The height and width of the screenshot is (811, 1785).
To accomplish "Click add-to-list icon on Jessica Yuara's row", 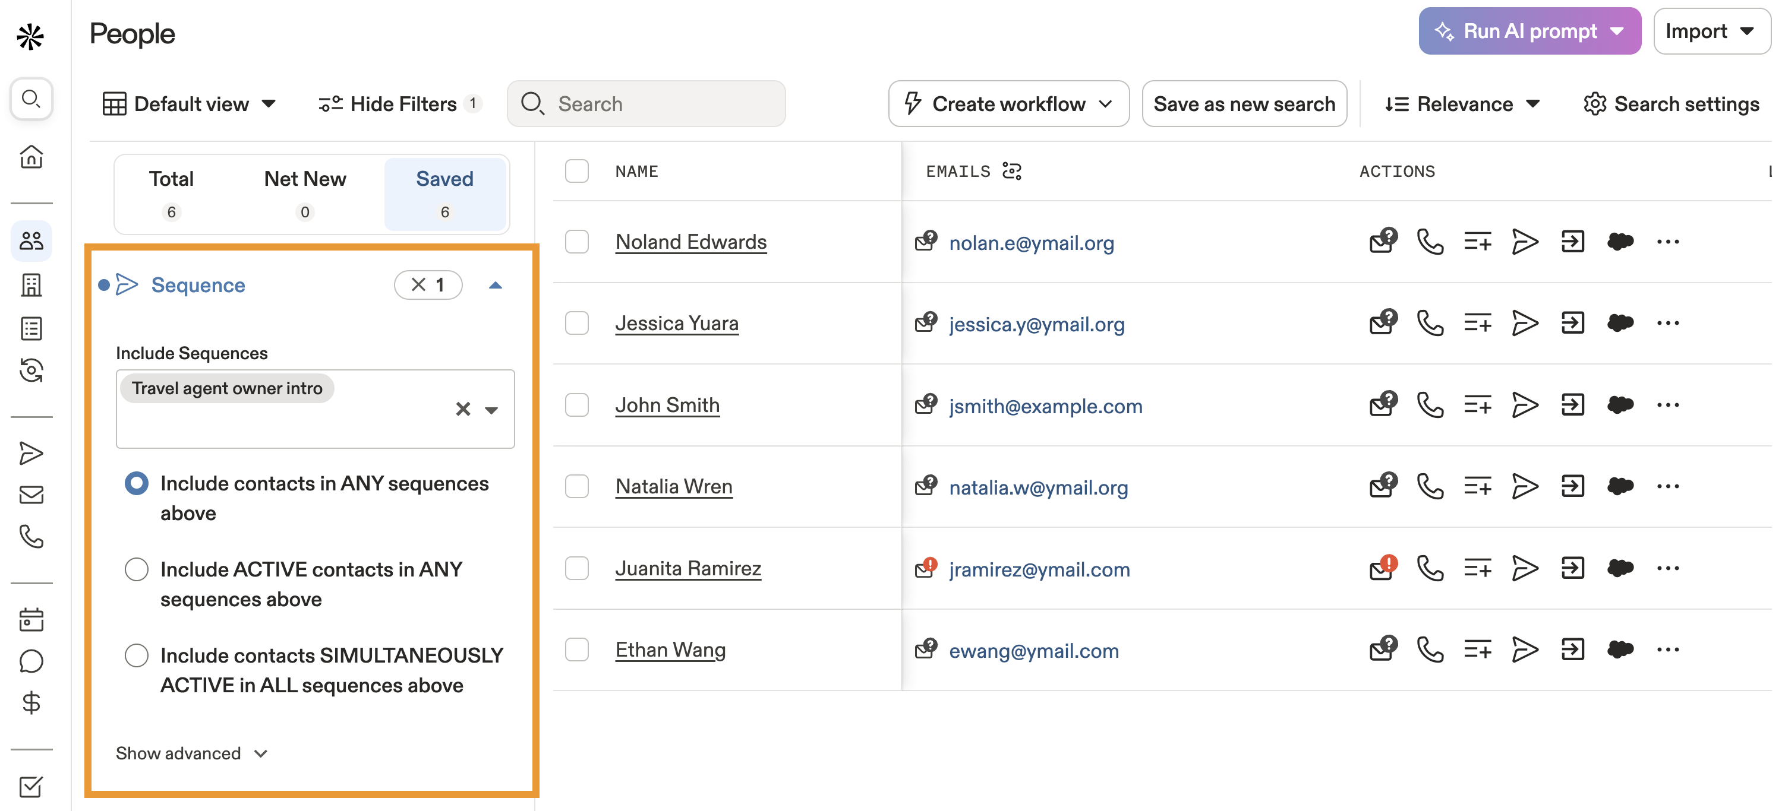I will [x=1478, y=323].
